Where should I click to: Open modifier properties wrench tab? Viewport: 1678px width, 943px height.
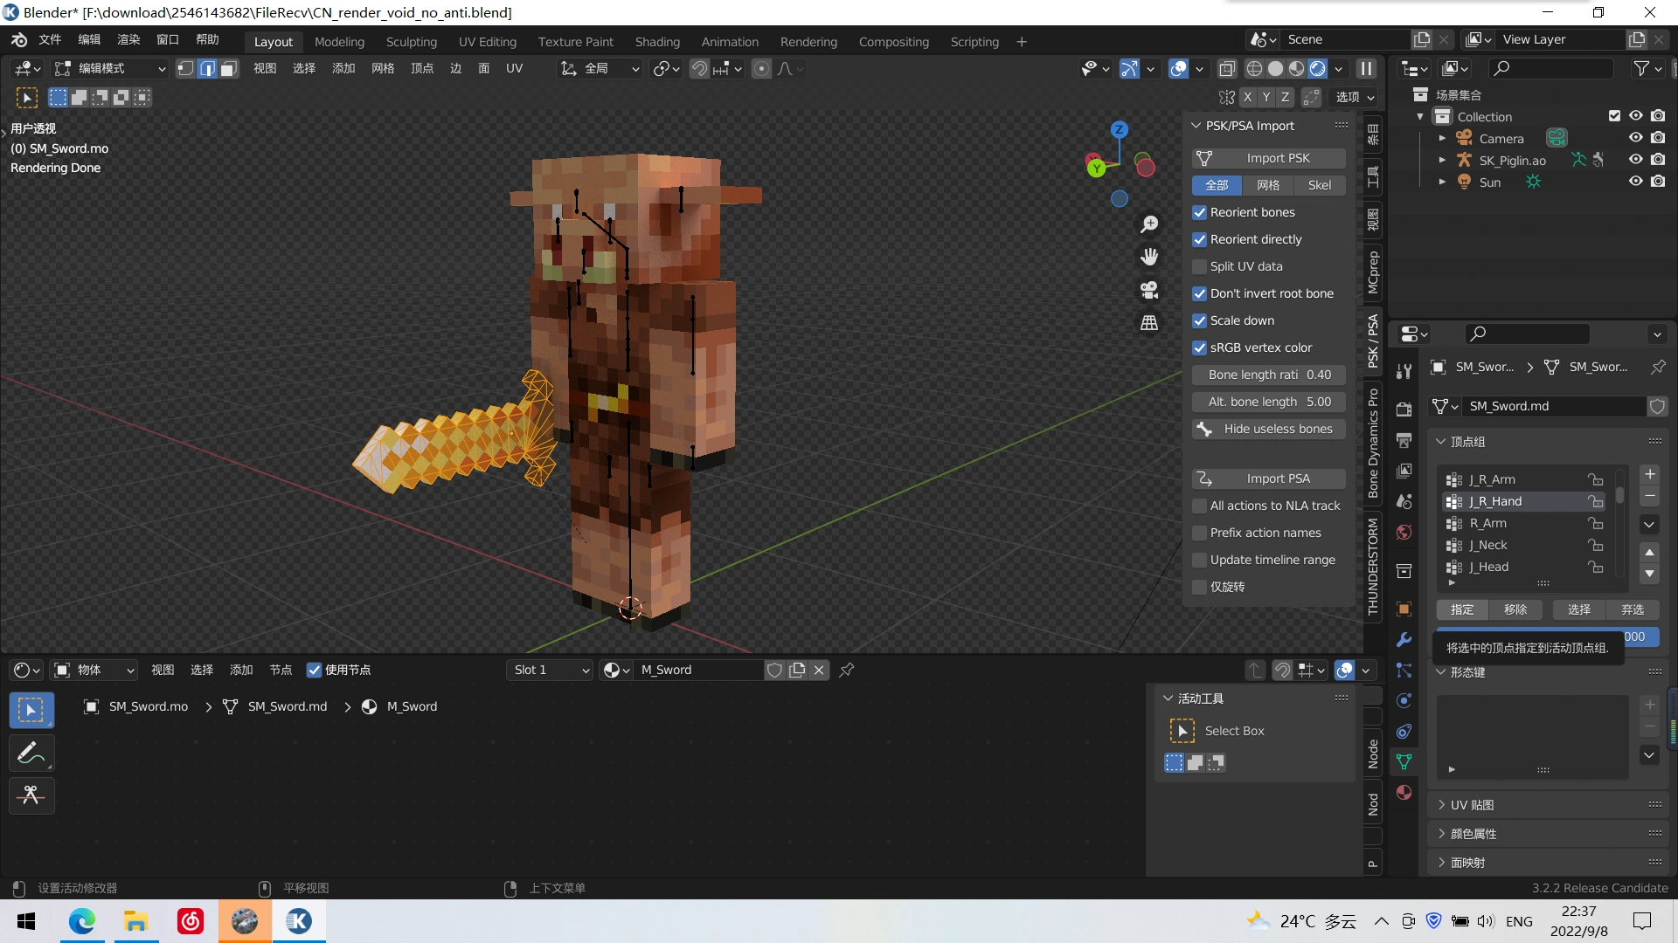(x=1404, y=639)
